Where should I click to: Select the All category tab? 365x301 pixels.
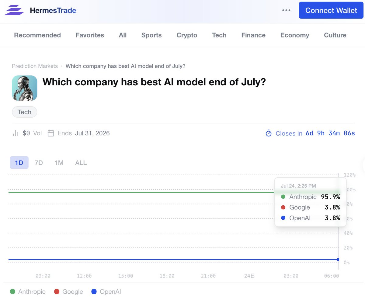(123, 35)
